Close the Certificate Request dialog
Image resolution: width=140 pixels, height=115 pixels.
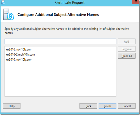(x=136, y=2)
